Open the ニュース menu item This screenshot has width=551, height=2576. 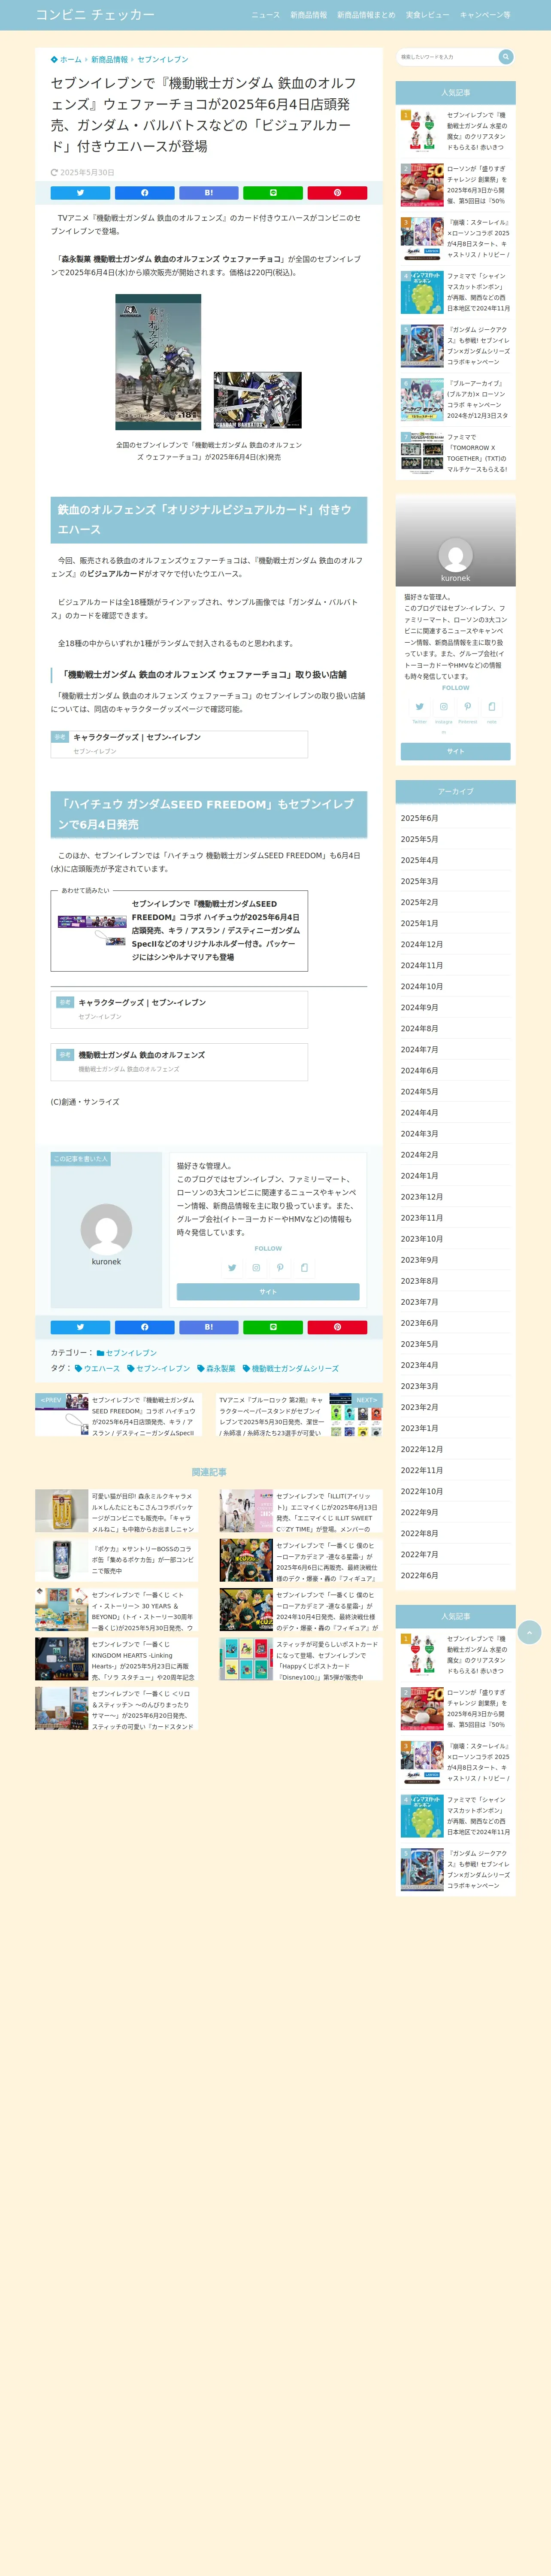(265, 15)
